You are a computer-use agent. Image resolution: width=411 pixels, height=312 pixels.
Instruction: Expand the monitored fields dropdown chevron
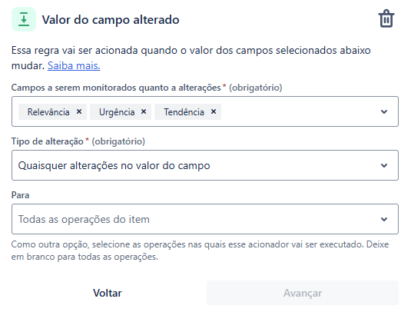tap(384, 111)
